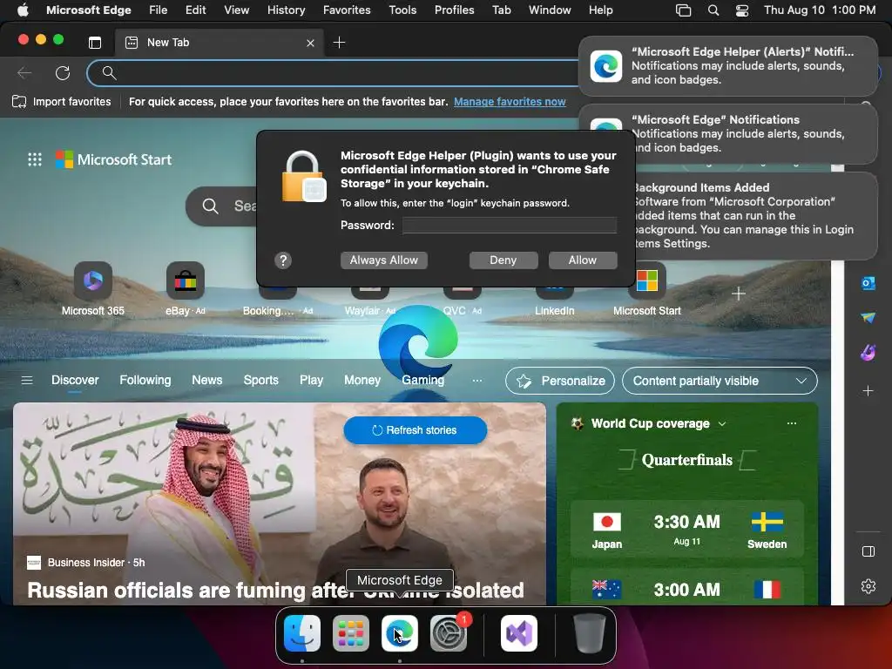Open Japan vs Sweden match card
The height and width of the screenshot is (669, 892).
[686, 529]
